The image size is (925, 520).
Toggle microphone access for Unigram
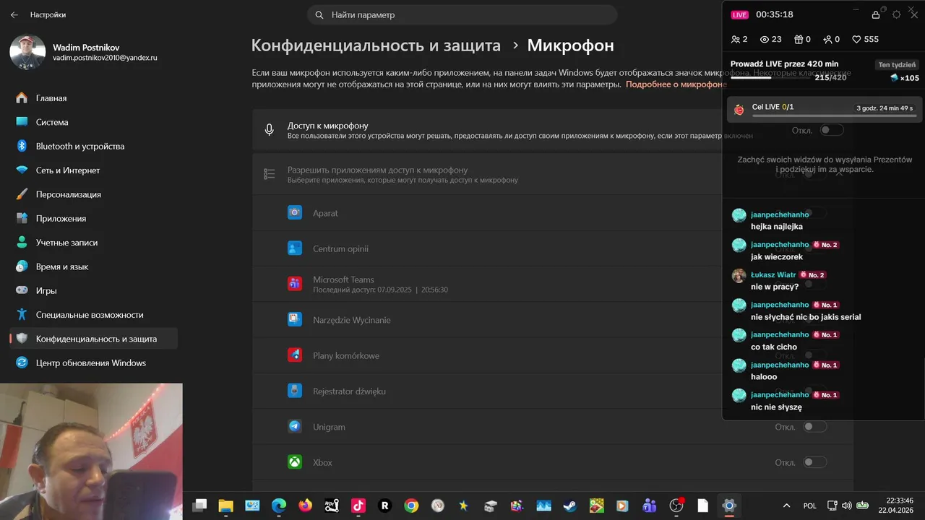(815, 427)
